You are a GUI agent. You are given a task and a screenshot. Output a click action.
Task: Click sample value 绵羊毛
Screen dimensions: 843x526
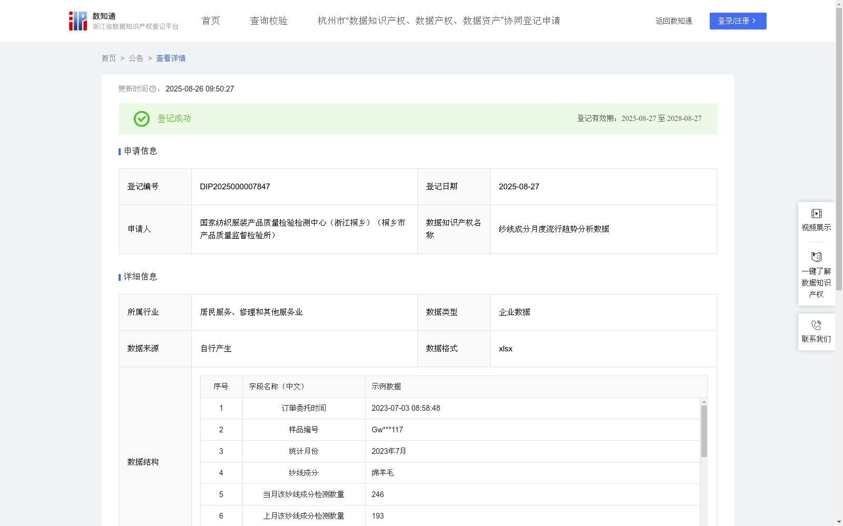(383, 473)
